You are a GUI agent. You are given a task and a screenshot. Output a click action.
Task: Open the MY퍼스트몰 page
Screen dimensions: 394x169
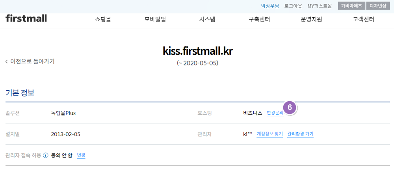(x=320, y=6)
